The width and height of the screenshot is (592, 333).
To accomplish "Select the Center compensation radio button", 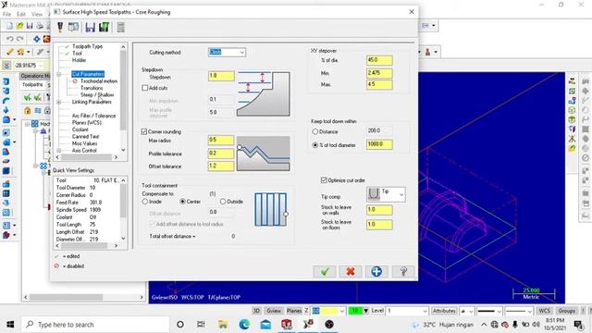I will coord(183,202).
